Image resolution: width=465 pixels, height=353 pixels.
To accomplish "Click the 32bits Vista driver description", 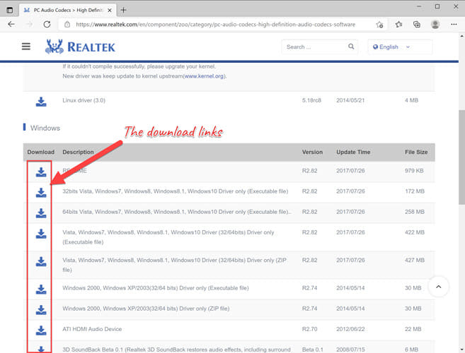I will [176, 191].
